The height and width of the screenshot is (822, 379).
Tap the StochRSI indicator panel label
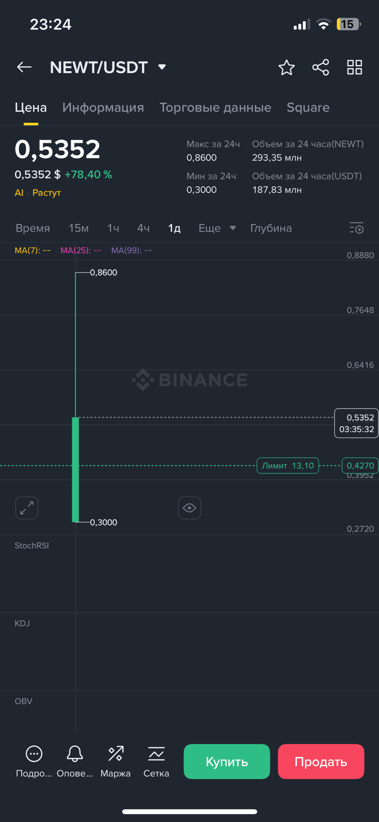pos(32,545)
